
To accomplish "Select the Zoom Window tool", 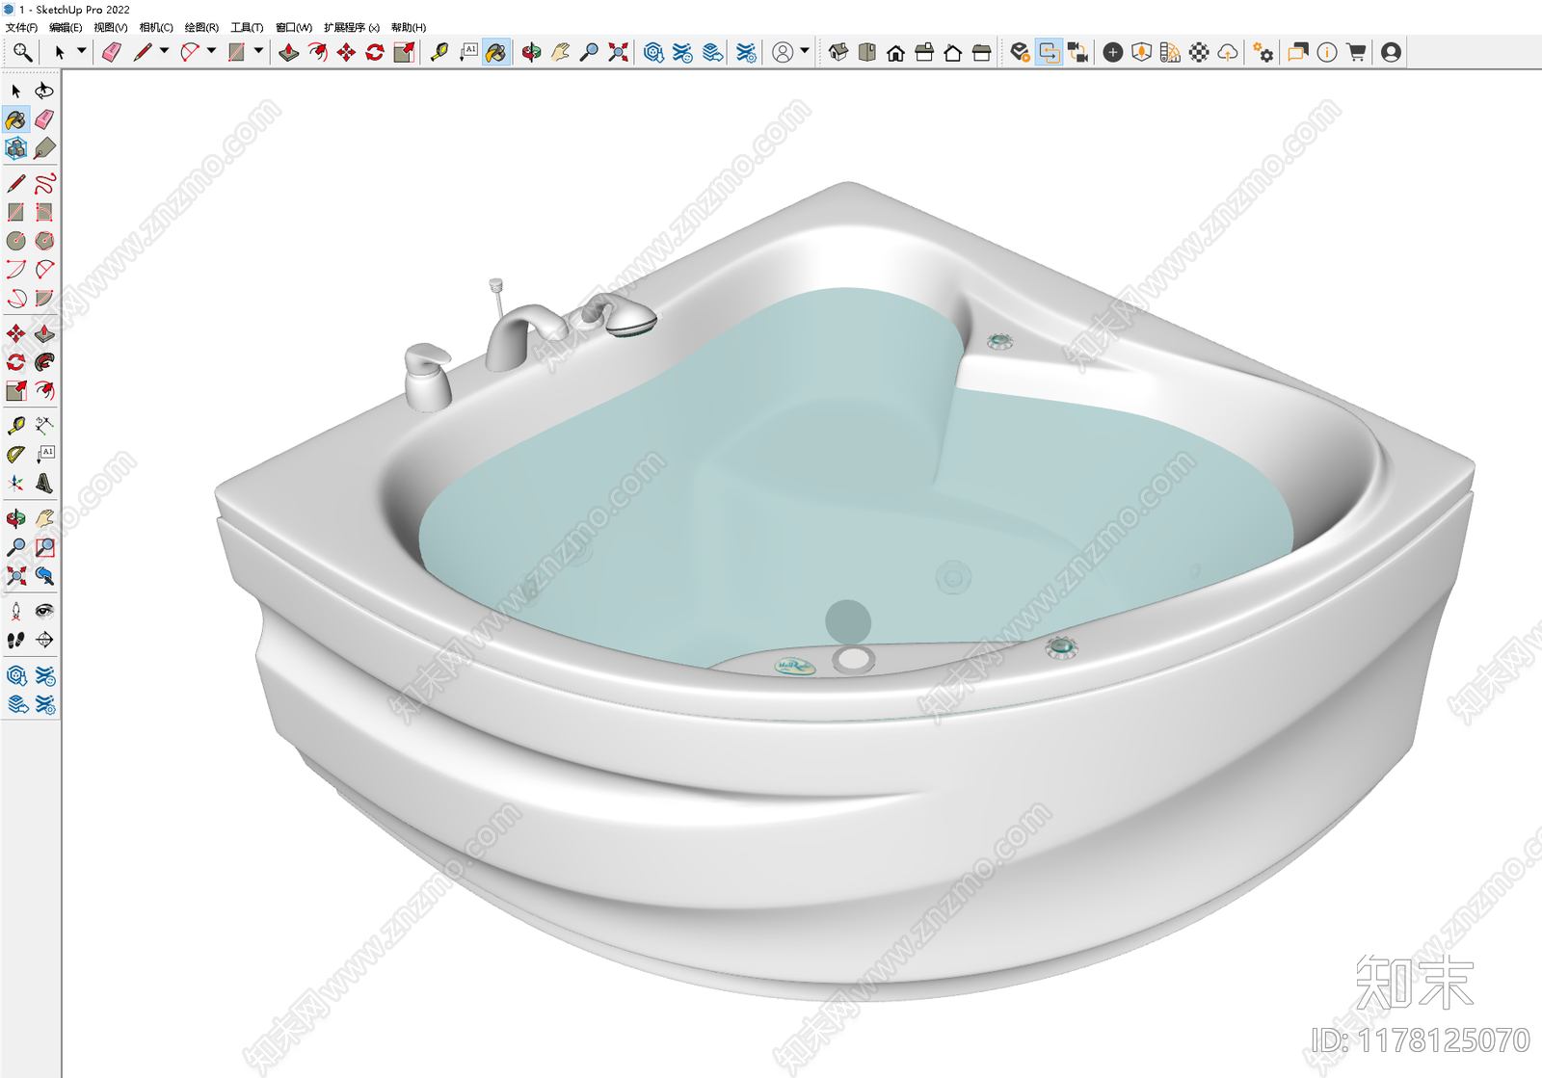I will click(x=44, y=547).
